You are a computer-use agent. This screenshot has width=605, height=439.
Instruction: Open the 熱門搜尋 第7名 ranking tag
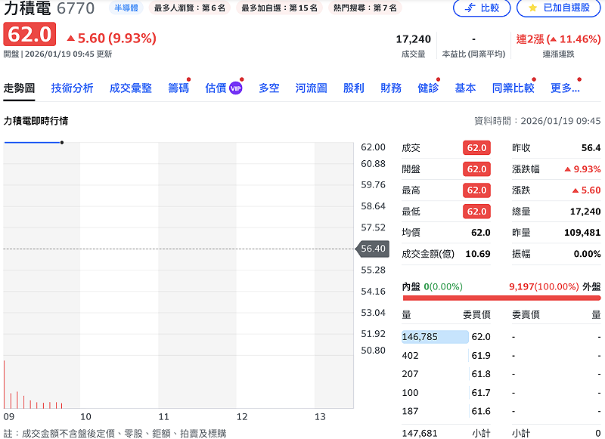pos(365,8)
